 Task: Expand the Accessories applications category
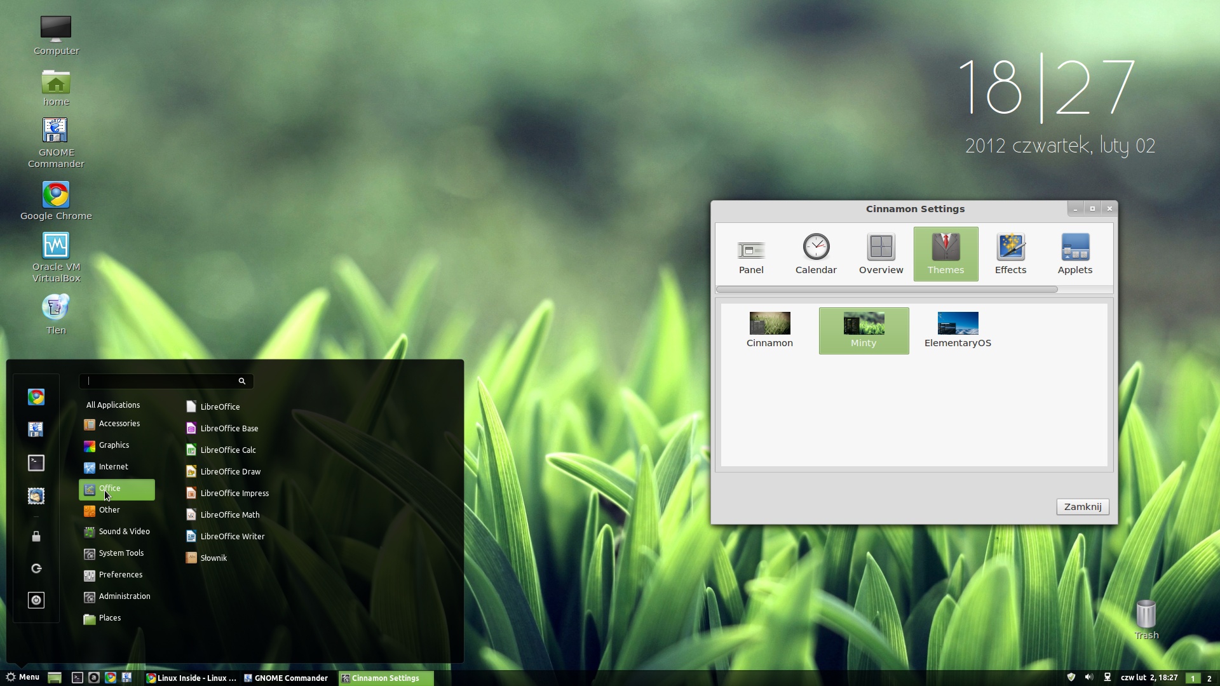tap(119, 423)
